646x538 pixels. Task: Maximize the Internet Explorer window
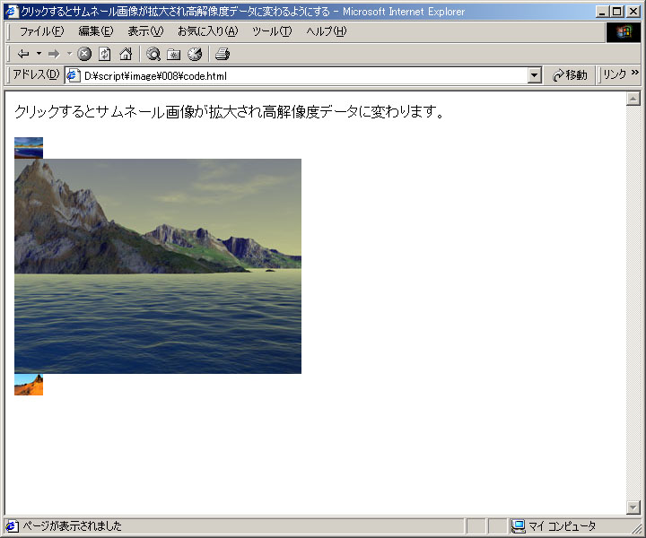pyautogui.click(x=616, y=12)
